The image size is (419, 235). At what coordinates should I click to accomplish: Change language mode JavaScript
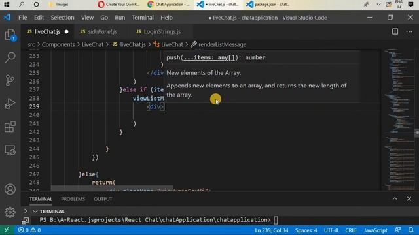pyautogui.click(x=375, y=230)
